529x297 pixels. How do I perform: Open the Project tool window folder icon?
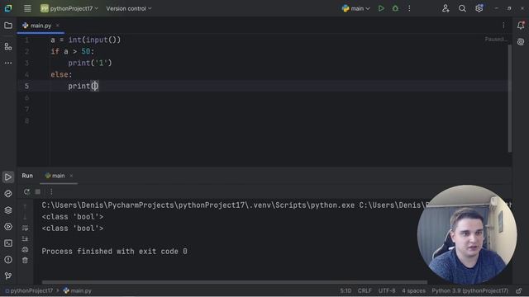pyautogui.click(x=8, y=26)
